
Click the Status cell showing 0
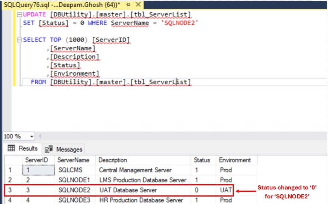(x=197, y=190)
